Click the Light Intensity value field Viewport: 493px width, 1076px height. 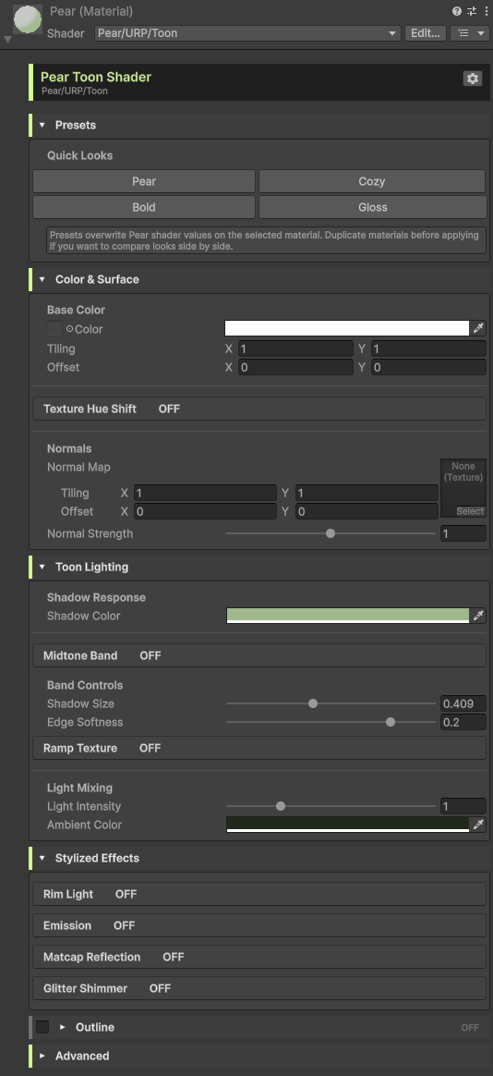(463, 806)
